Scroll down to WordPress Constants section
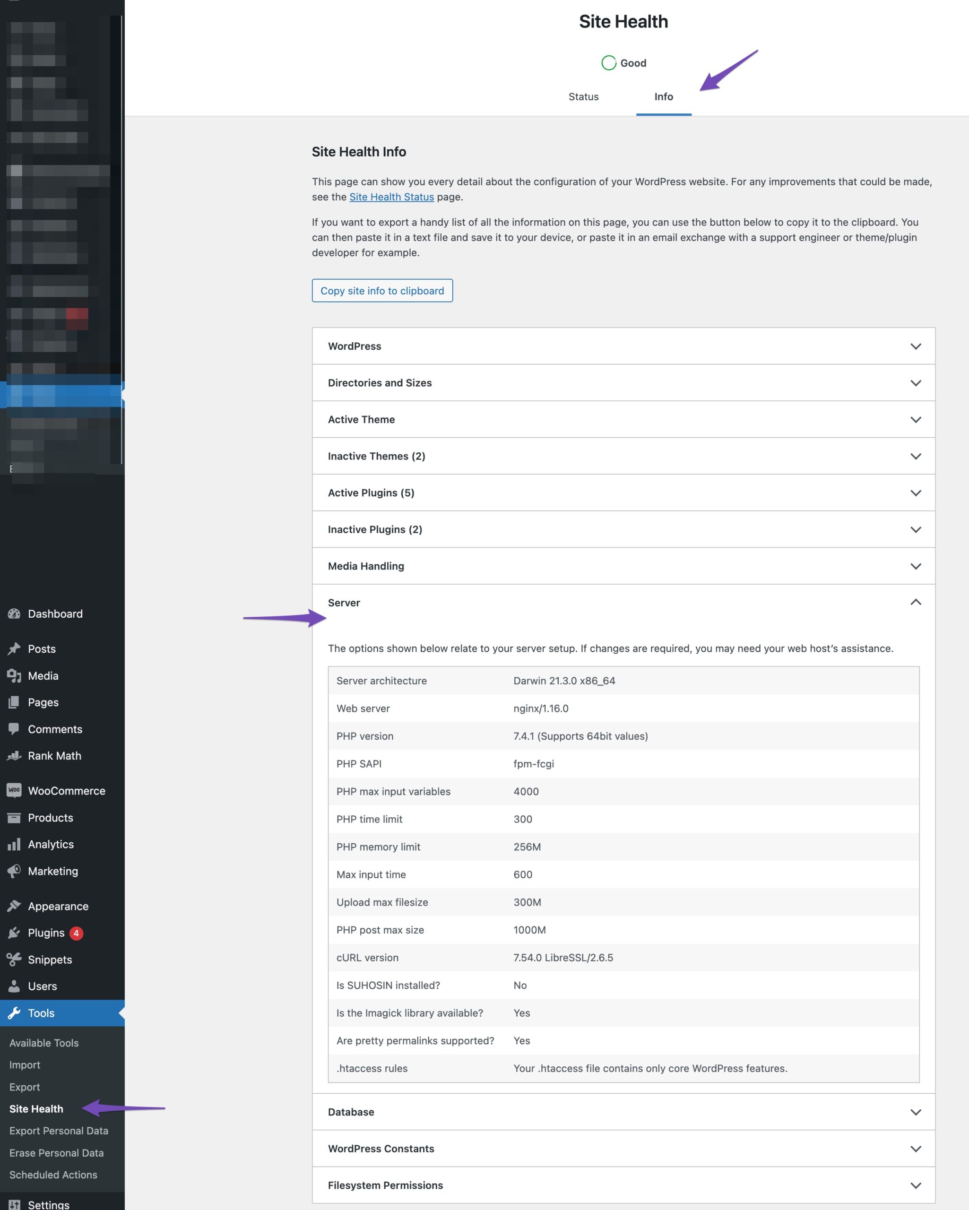The image size is (969, 1210). pyautogui.click(x=623, y=1149)
